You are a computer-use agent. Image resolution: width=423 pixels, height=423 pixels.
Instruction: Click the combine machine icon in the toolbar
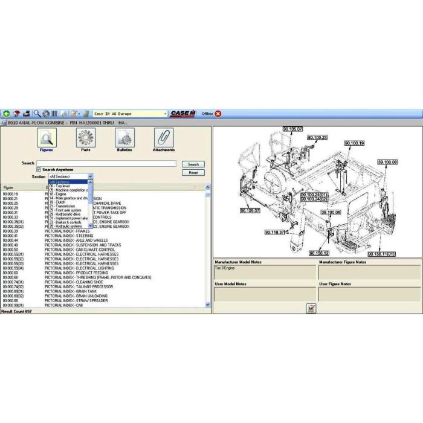[27, 114]
